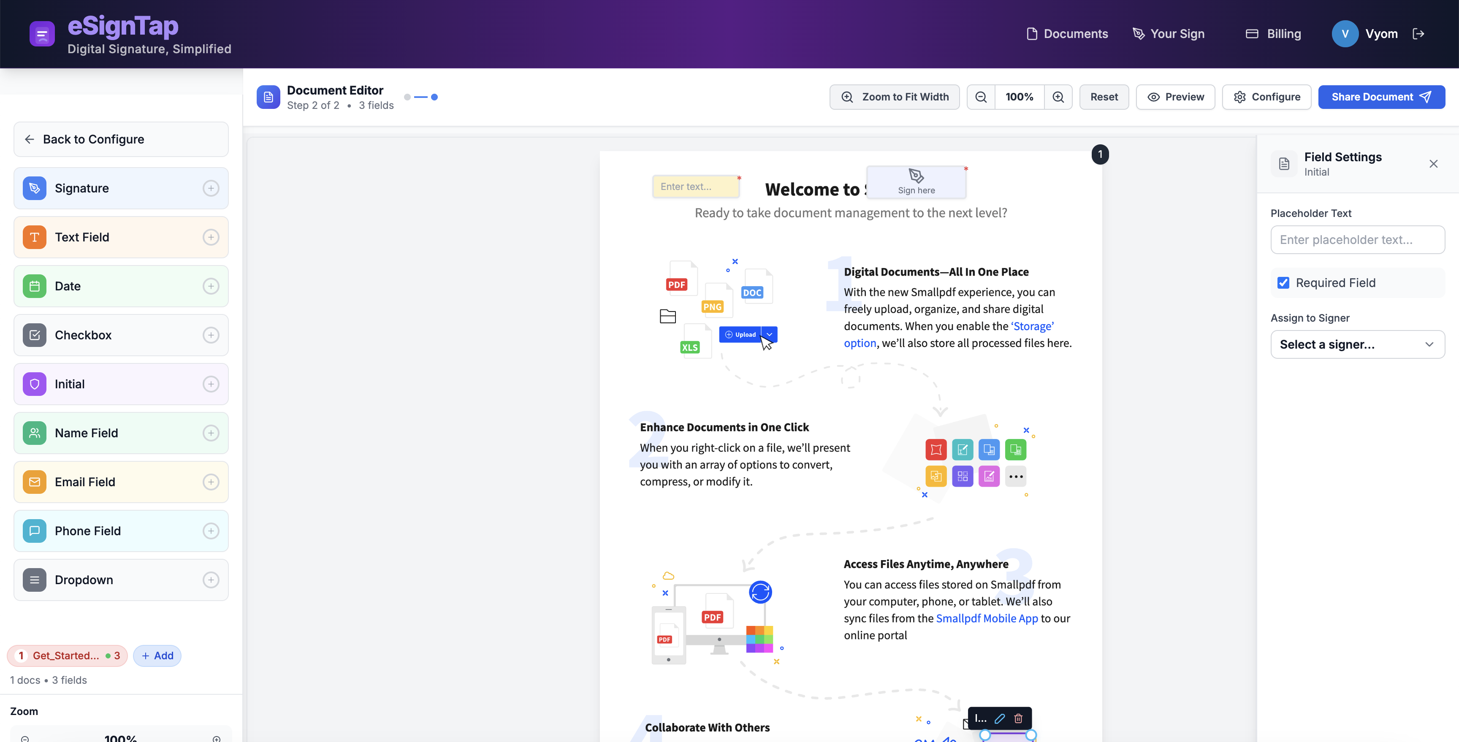
Task: Open the Documents page
Action: 1067,34
